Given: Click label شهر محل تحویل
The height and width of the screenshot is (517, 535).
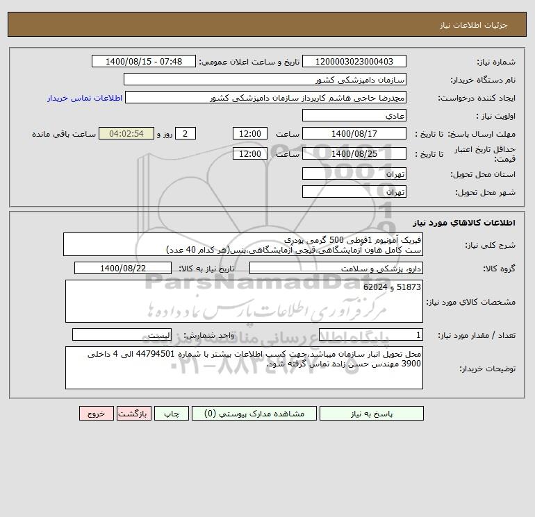Looking at the screenshot, I should (x=486, y=192).
